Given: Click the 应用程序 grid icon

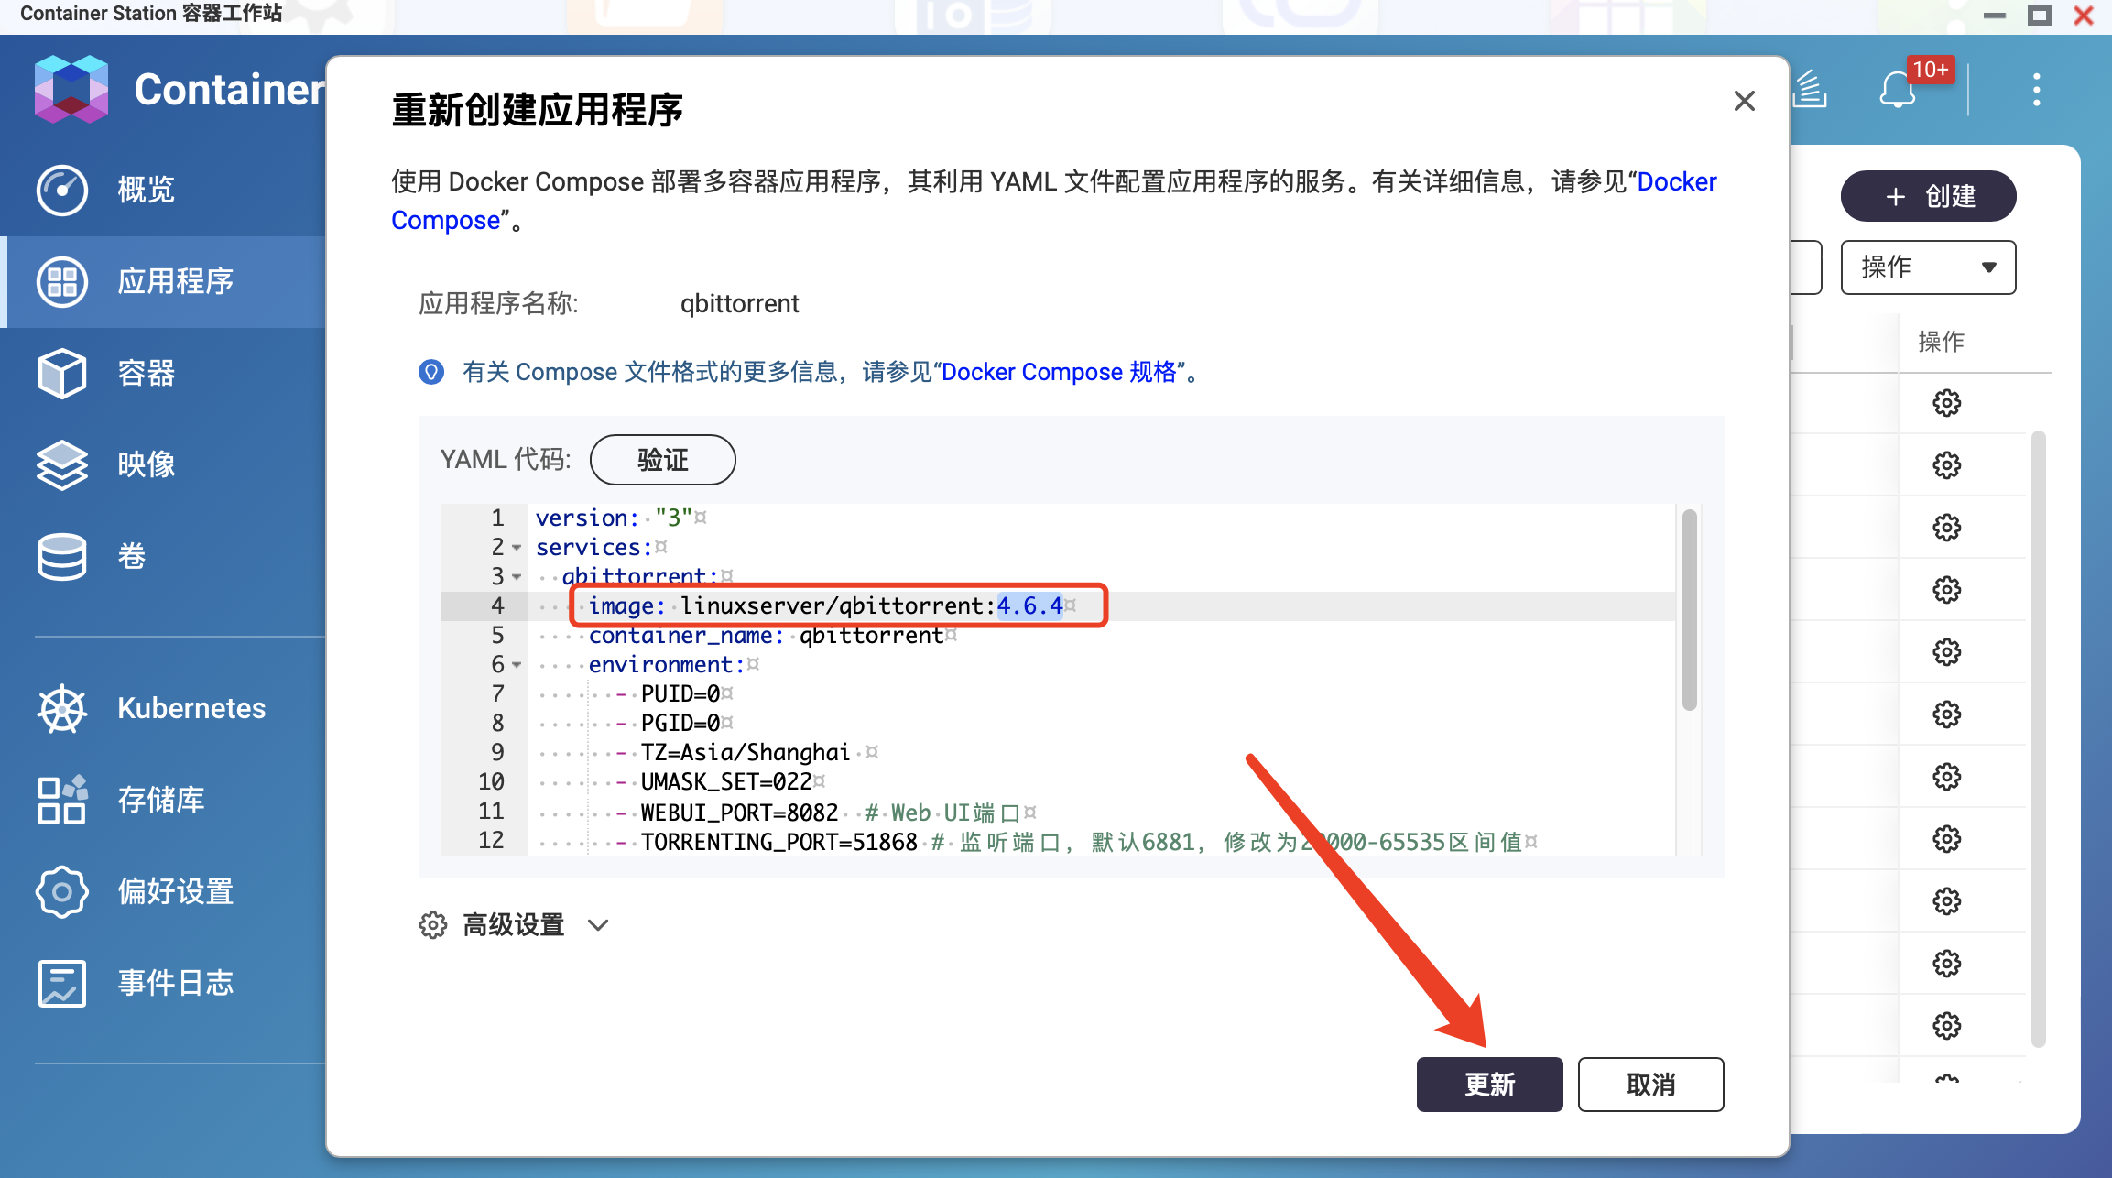Looking at the screenshot, I should pos(62,281).
